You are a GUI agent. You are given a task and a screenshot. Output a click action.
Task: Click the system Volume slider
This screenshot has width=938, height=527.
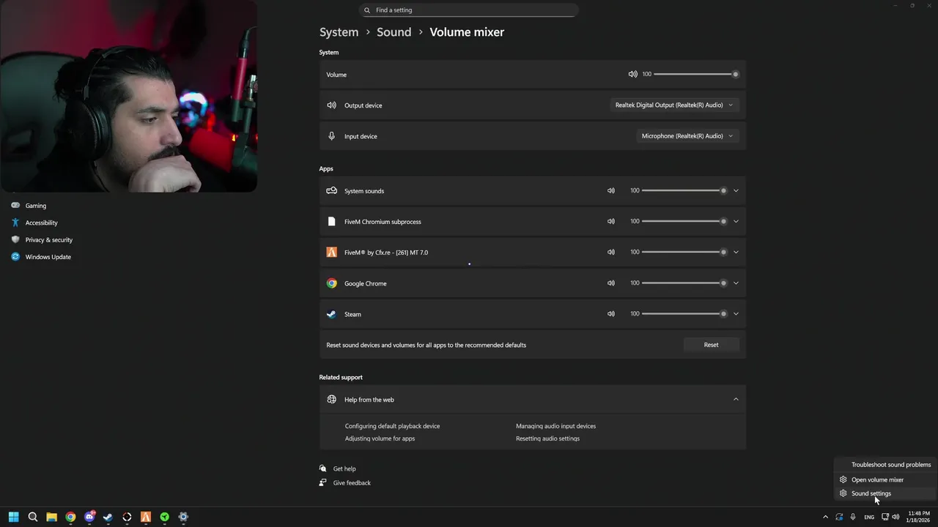(x=694, y=74)
